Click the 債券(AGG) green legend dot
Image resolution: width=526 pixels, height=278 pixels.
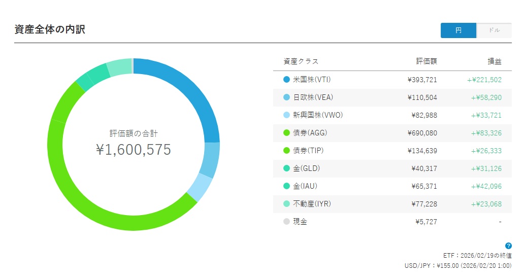[x=287, y=133]
